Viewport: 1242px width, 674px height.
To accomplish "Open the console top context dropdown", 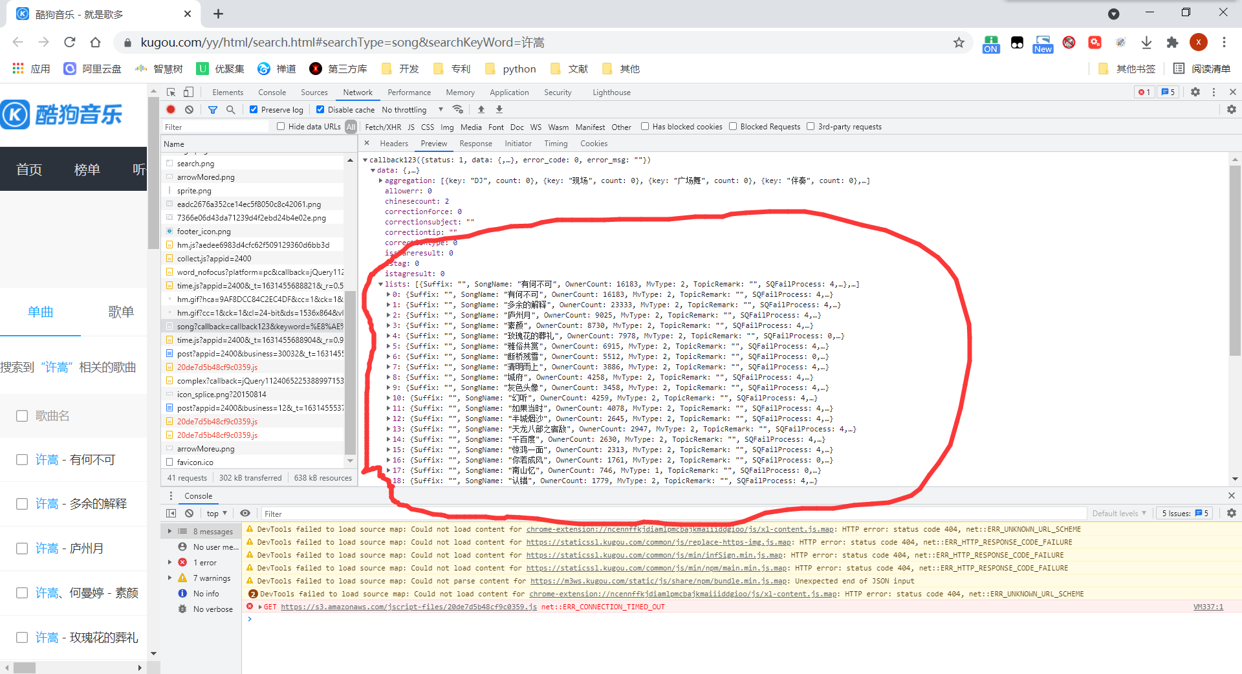I will point(217,513).
